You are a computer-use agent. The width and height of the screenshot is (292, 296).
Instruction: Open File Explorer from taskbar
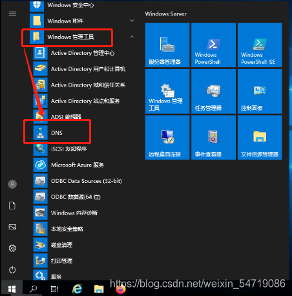99,289
